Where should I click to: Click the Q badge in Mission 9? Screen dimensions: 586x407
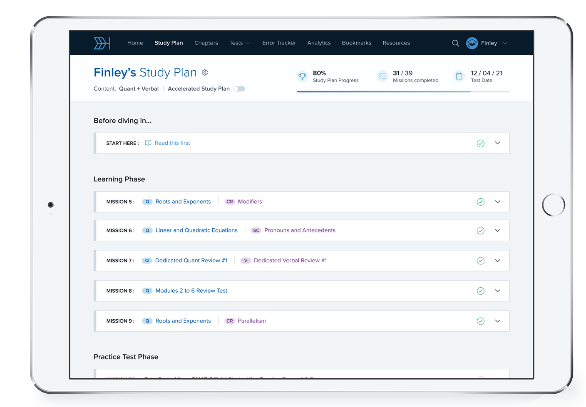pyautogui.click(x=147, y=321)
